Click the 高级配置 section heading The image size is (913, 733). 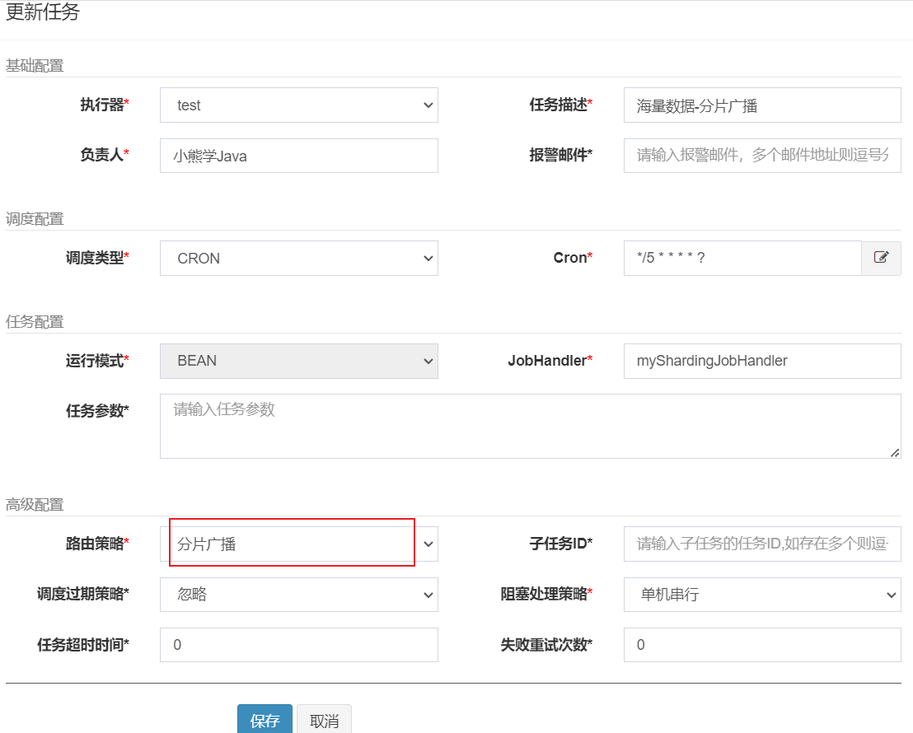(35, 505)
